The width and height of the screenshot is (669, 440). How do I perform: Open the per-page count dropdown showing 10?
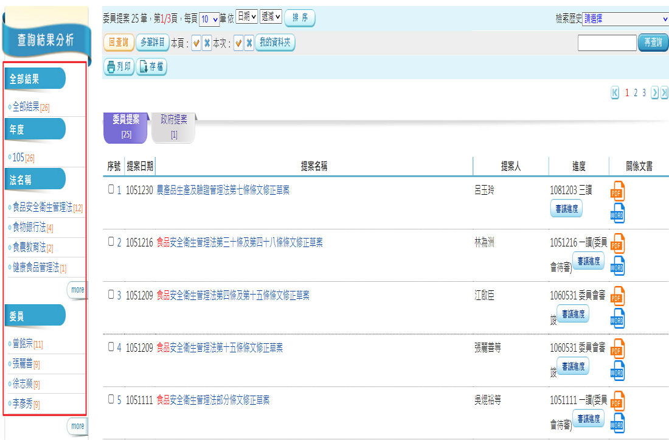coord(209,19)
